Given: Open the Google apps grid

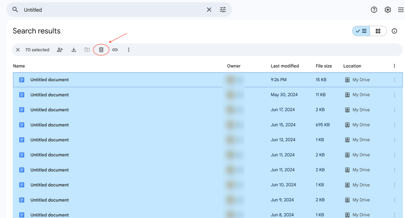Looking at the screenshot, I should pos(401,10).
